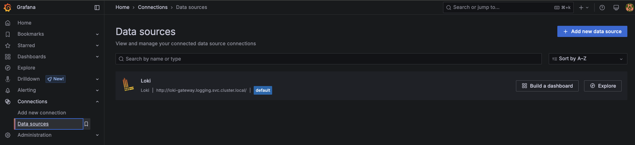Click Add new data source button
The image size is (635, 145).
[592, 32]
